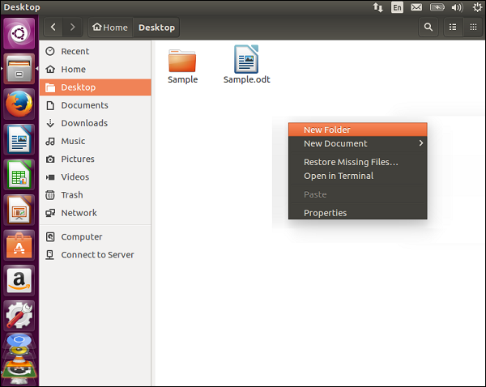486x387 pixels.
Task: Open Ubuntu Software Center icon
Action: 19,245
